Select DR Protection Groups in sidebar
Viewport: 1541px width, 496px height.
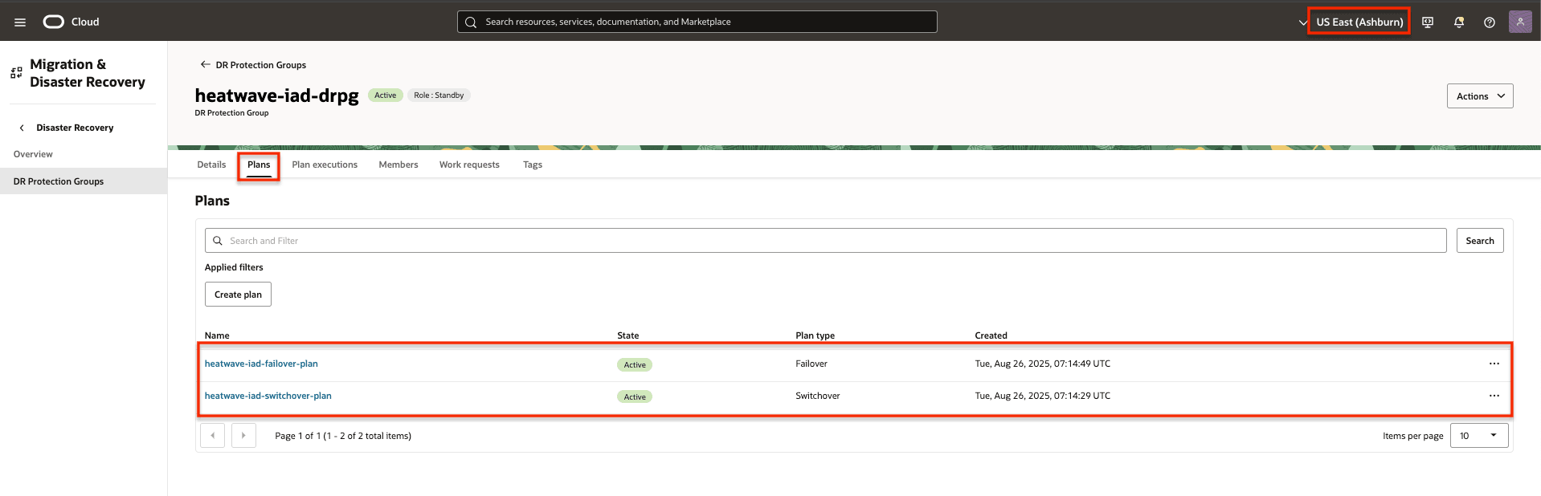tap(84, 181)
